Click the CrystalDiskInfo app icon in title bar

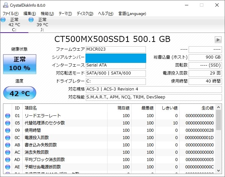[x=6, y=5]
